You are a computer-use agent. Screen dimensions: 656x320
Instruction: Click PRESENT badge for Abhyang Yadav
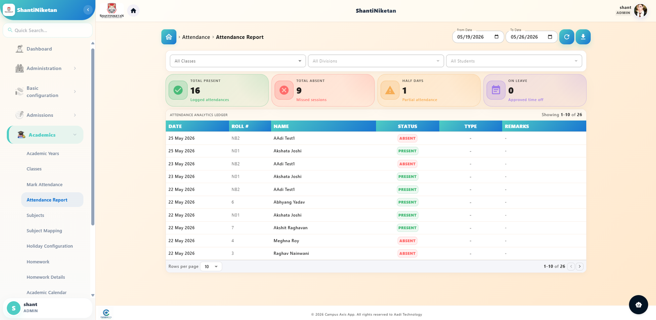click(x=407, y=202)
